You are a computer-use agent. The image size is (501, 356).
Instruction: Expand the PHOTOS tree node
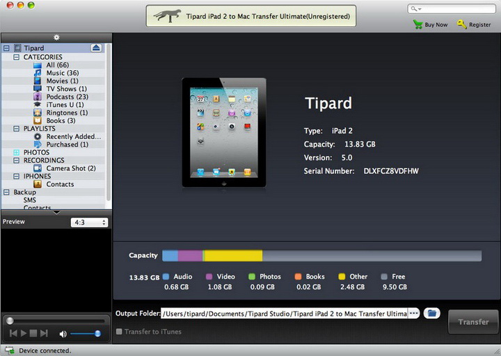click(x=16, y=152)
